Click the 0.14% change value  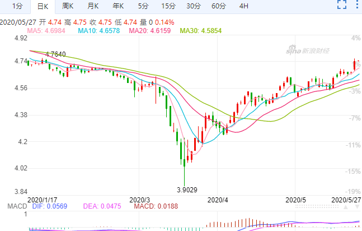tap(164, 22)
